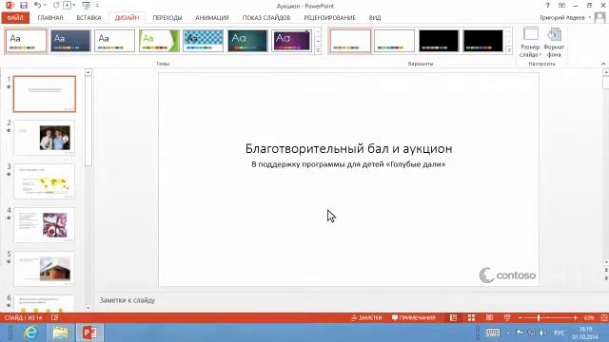
Task: Click the slide title Благотворительный бал и аукцион
Action: [x=349, y=148]
